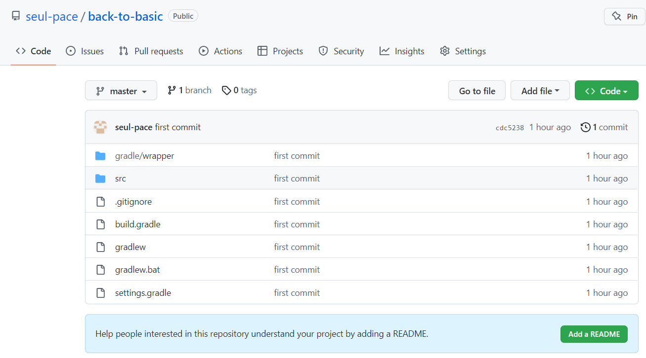Viewport: 646px width, 358px height.
Task: Open the Actions tab
Action: pyautogui.click(x=220, y=51)
